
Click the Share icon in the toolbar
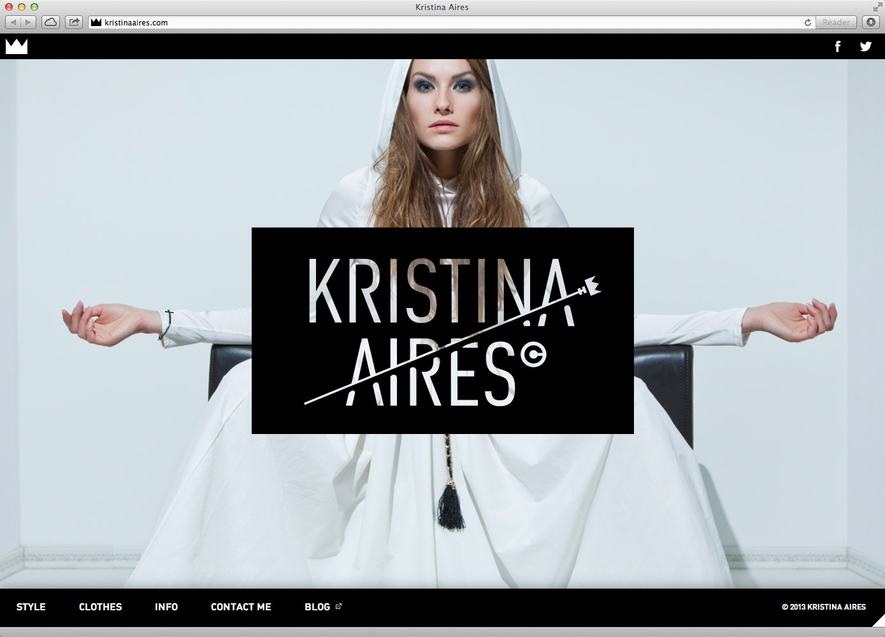75,22
